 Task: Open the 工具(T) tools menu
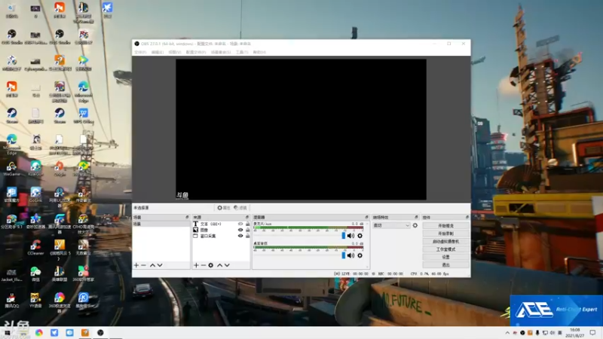(x=242, y=52)
